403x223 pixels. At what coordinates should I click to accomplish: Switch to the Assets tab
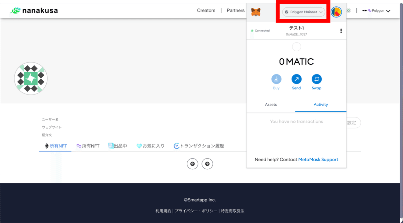click(271, 104)
